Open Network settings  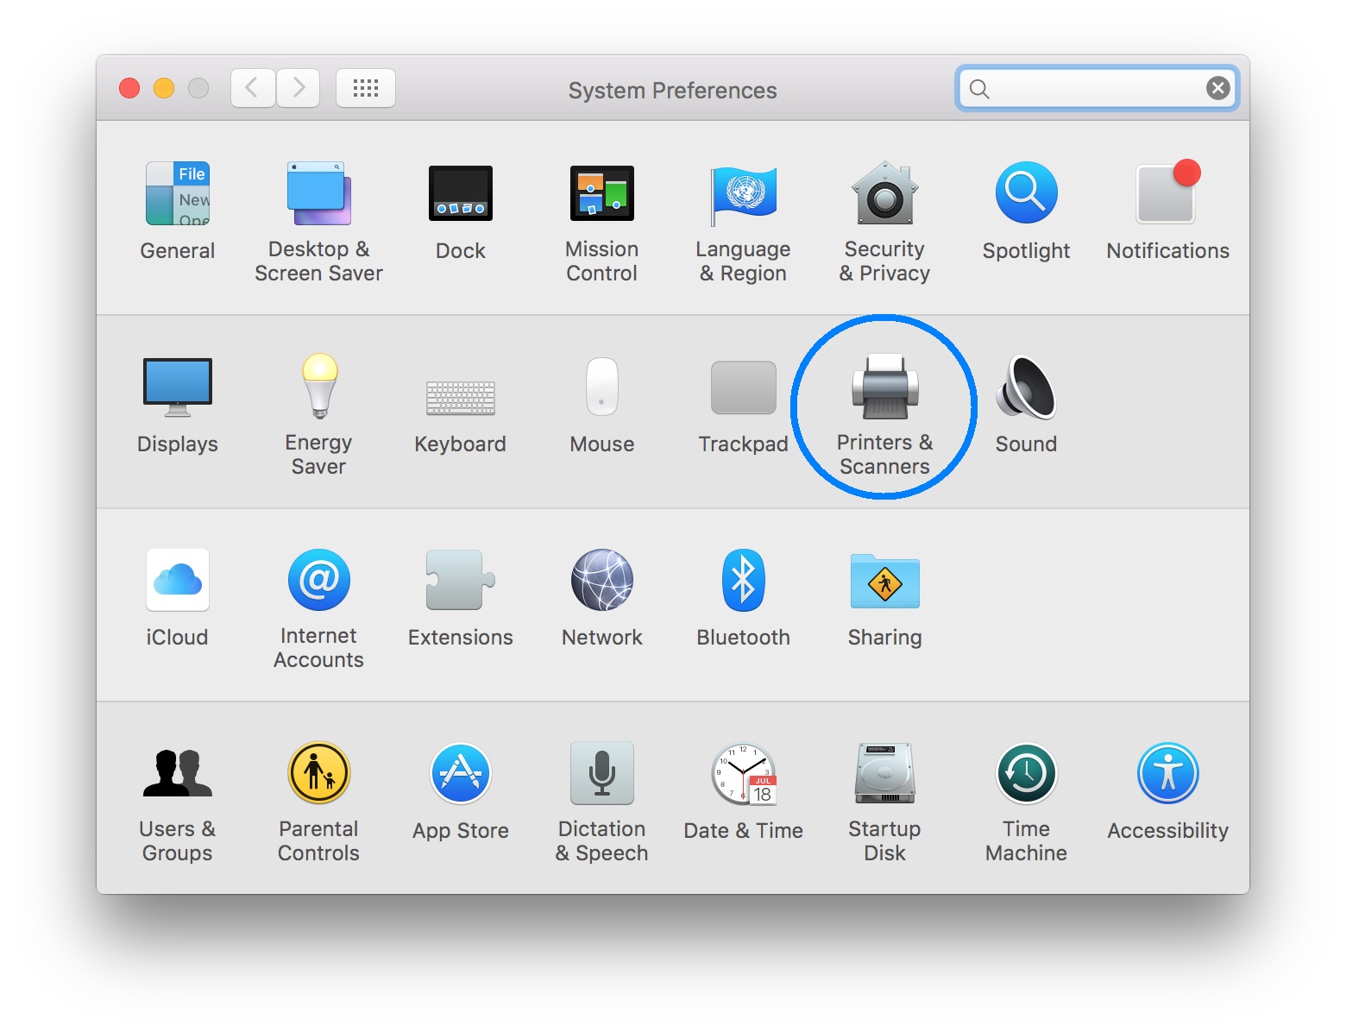(602, 599)
